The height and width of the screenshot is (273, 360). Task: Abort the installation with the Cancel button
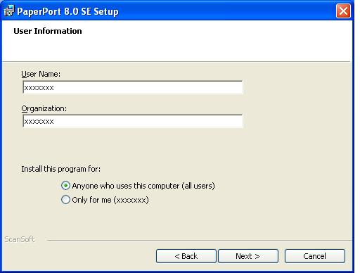tap(315, 256)
